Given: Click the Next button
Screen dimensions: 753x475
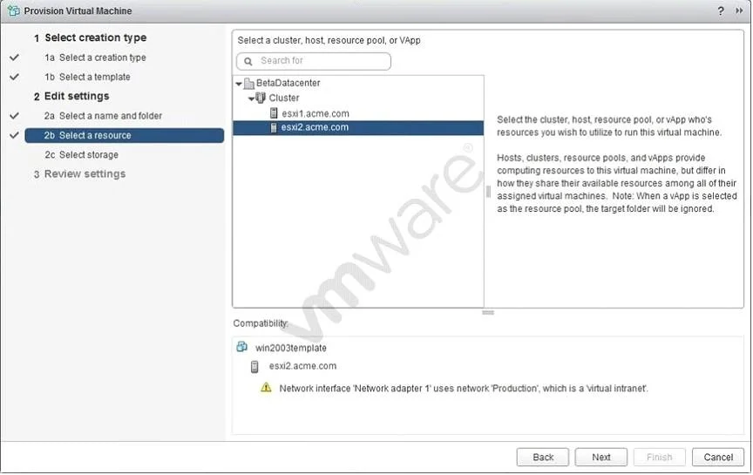Looking at the screenshot, I should click(x=600, y=458).
